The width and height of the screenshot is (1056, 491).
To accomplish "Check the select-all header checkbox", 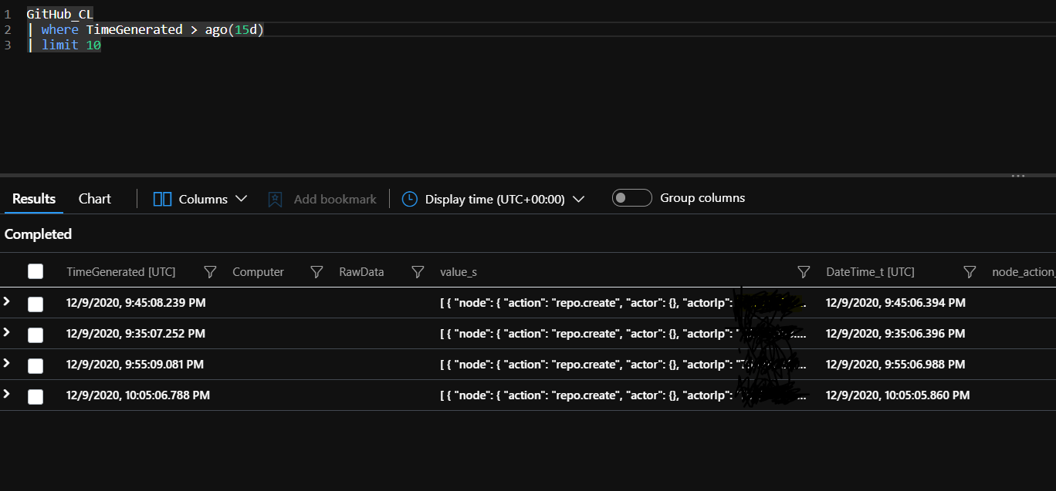I will tap(36, 271).
